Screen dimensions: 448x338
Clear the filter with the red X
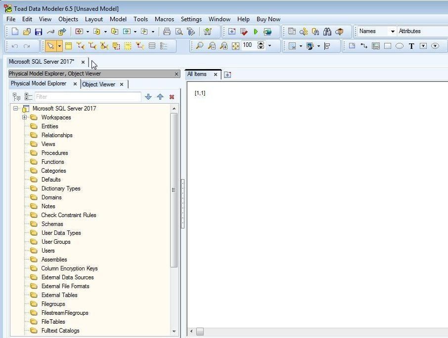pos(172,97)
